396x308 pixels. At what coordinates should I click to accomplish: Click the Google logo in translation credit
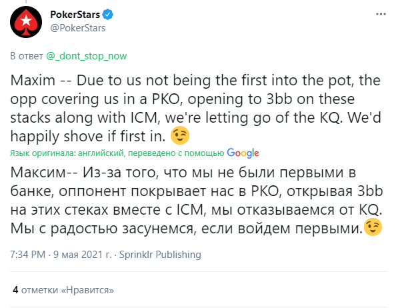click(x=243, y=153)
